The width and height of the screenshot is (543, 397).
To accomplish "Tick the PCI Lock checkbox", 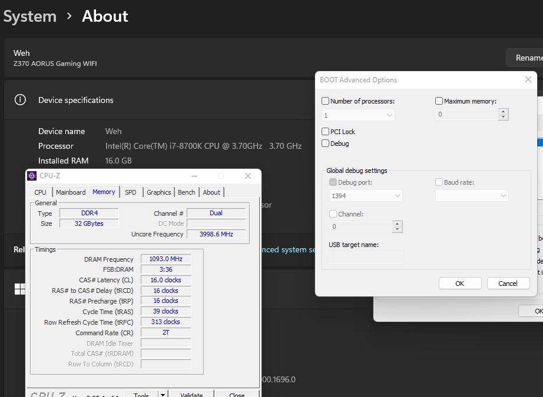I will pyautogui.click(x=325, y=131).
